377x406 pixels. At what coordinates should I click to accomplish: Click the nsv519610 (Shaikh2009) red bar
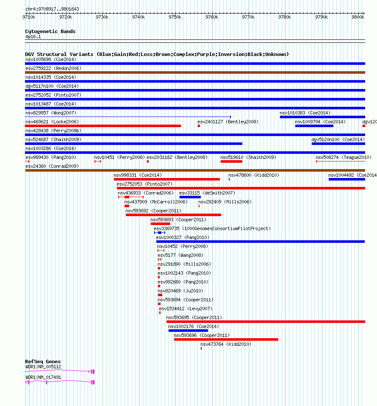pos(232,161)
